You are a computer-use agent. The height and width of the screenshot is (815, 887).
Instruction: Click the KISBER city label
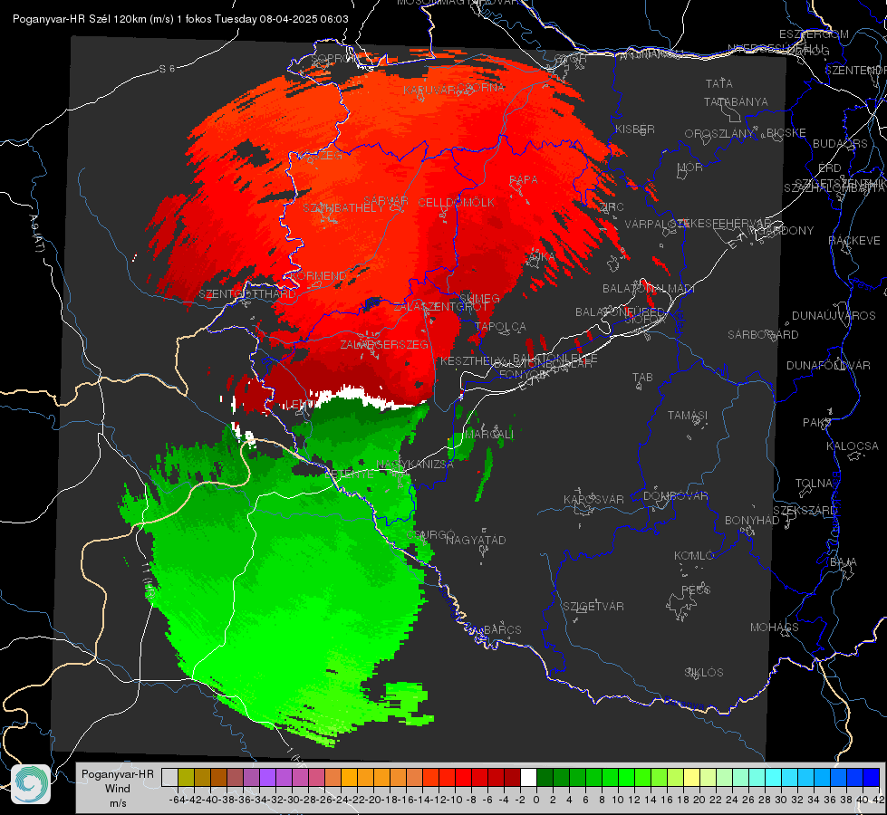coord(635,129)
